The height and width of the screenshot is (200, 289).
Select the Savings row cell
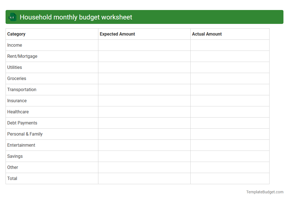pyautogui.click(x=15, y=156)
